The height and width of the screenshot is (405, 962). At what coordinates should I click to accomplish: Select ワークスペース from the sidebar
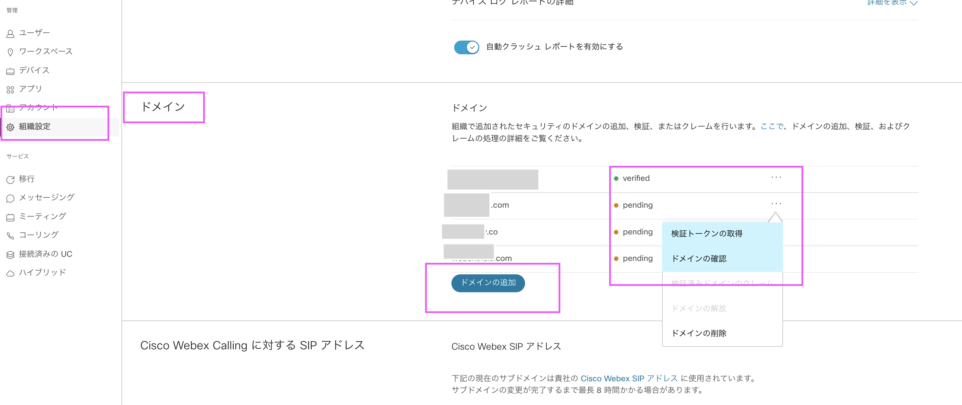click(x=45, y=51)
